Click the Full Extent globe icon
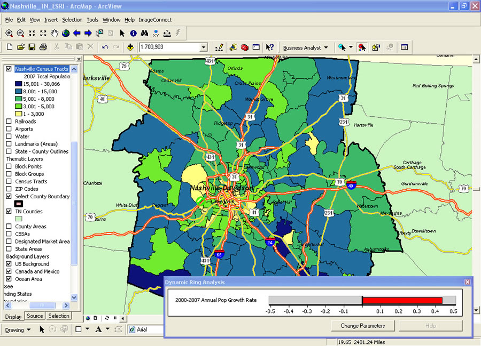 [x=66, y=33]
